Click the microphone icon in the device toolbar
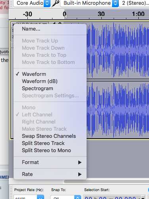 click(x=55, y=3)
